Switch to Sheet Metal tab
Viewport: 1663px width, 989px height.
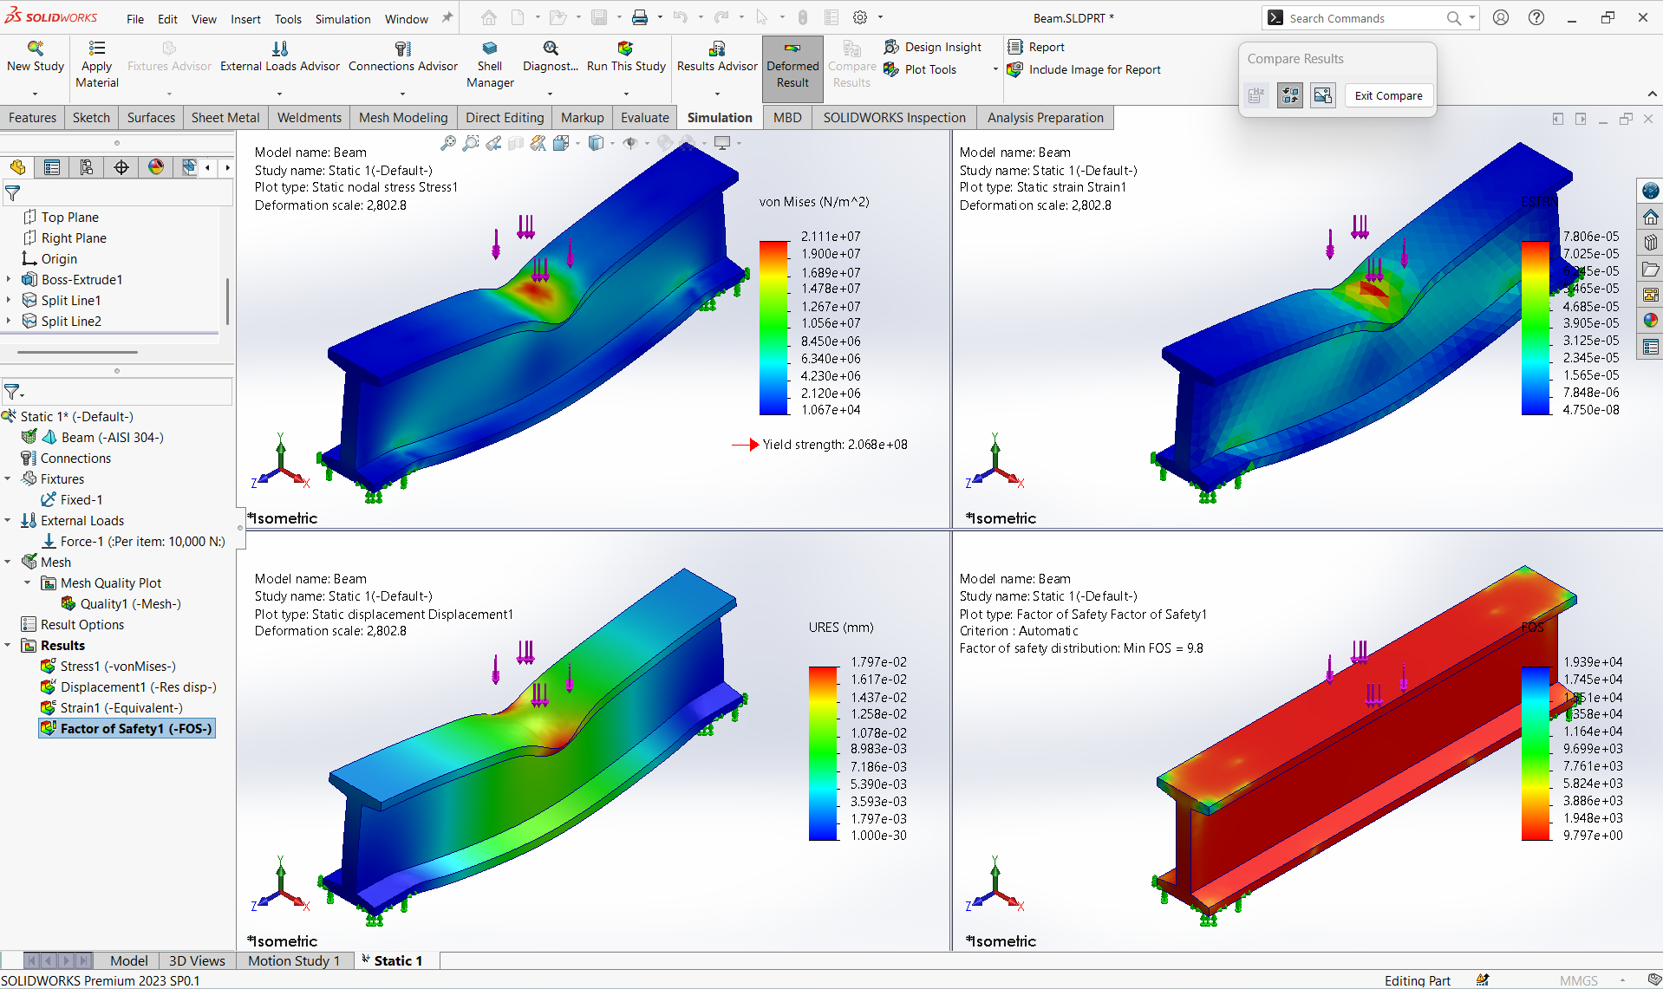[225, 118]
